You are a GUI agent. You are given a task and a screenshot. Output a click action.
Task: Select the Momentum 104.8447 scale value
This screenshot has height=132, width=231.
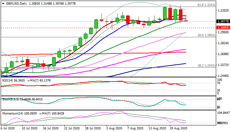click(223, 113)
